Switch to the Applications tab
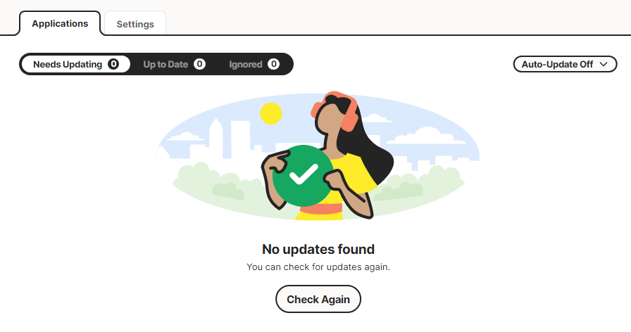 pos(60,23)
